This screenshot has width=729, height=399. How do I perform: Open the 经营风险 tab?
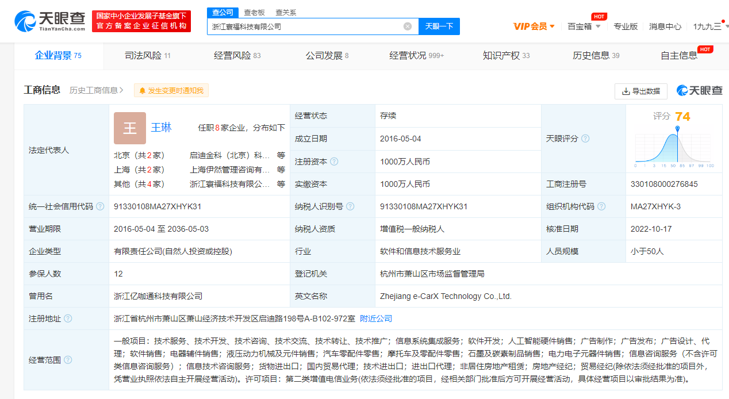[x=237, y=56]
